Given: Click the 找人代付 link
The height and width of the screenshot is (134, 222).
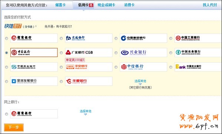Looking at the screenshot, I should (210, 5).
